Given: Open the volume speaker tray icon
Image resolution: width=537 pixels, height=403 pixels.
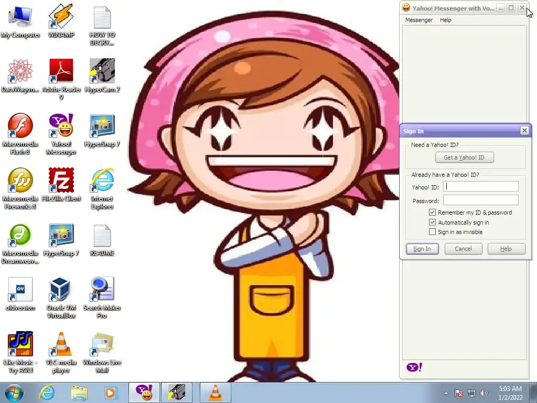Looking at the screenshot, I should pos(484,393).
